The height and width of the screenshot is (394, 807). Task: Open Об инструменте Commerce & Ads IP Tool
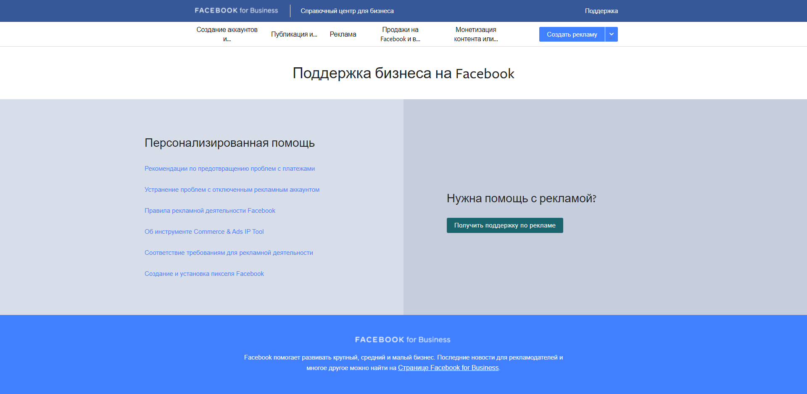pos(204,232)
